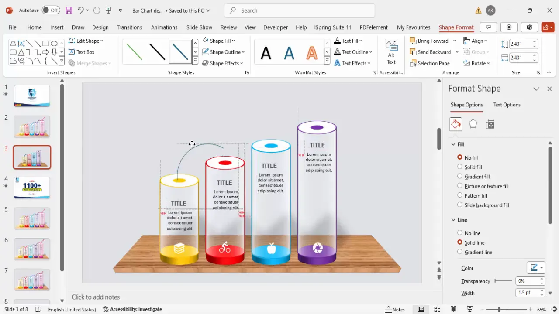Open Text Effects dropdown
Screen dimensions: 559x314
click(352, 63)
